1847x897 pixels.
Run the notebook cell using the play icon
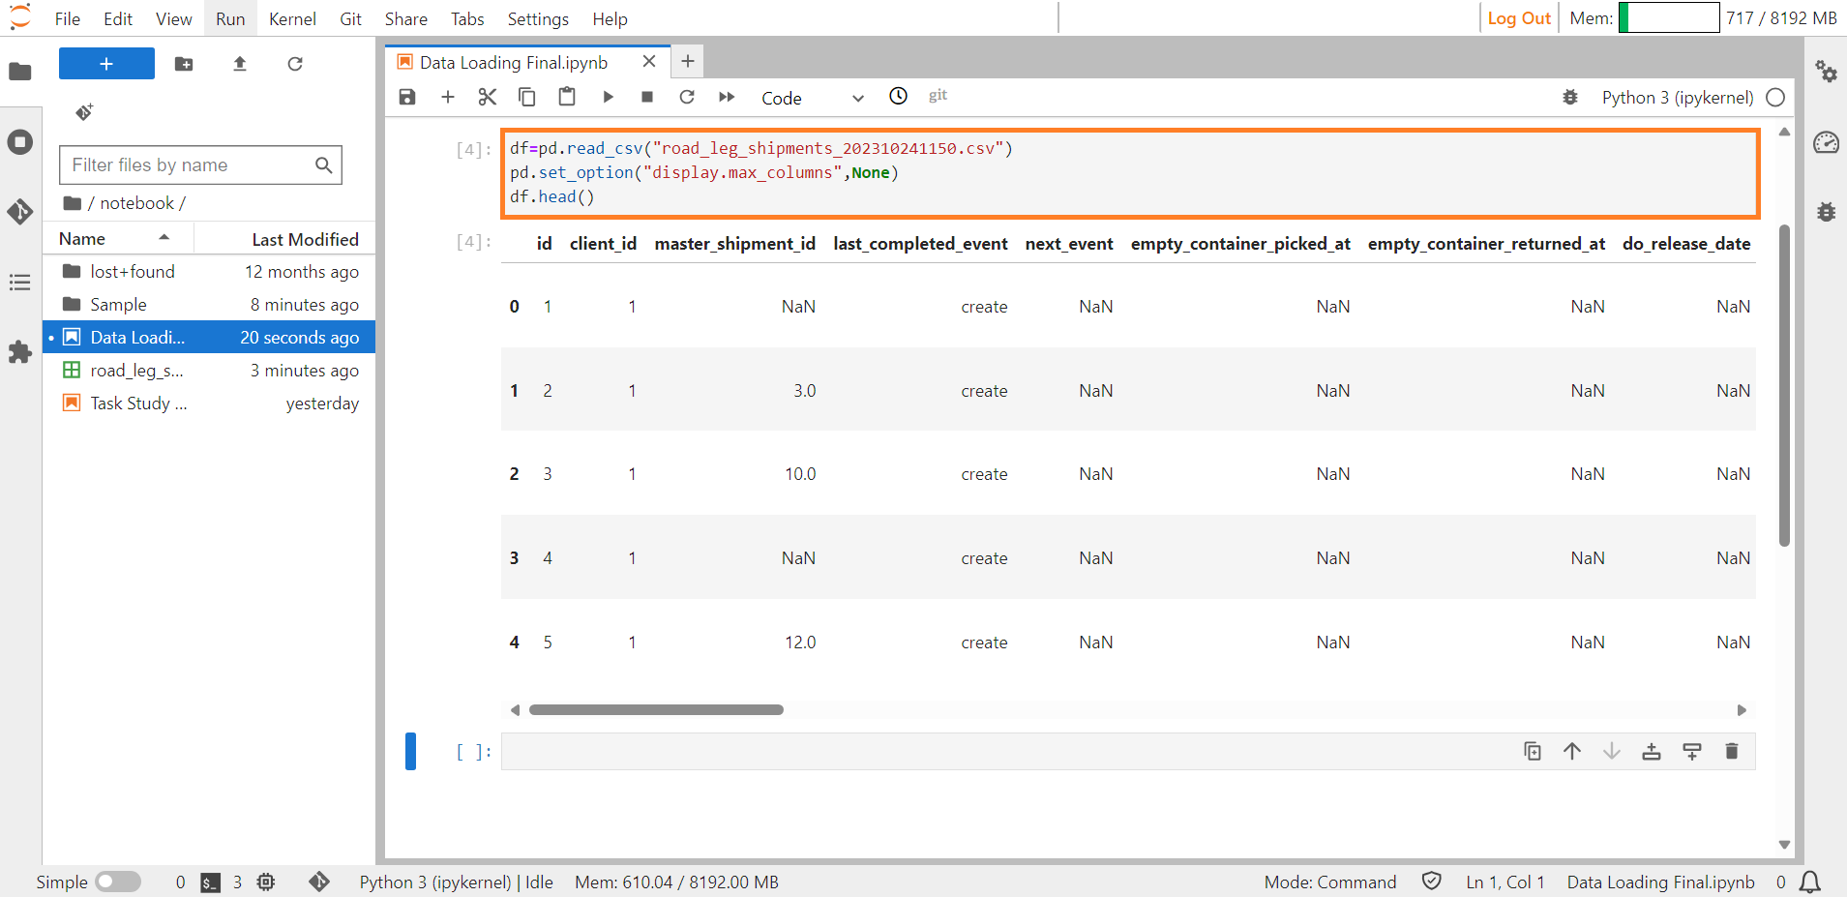point(608,97)
